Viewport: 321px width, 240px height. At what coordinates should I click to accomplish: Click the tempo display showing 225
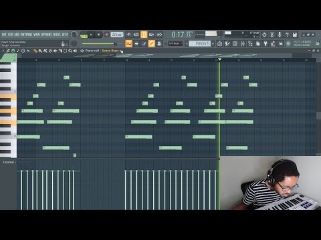tap(117, 35)
